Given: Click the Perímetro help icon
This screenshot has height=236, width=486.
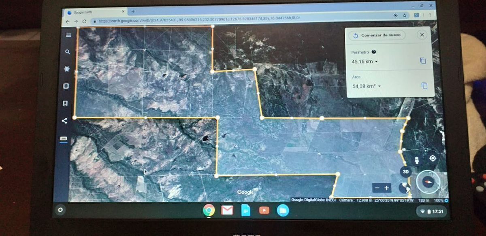Looking at the screenshot, I should (x=373, y=52).
